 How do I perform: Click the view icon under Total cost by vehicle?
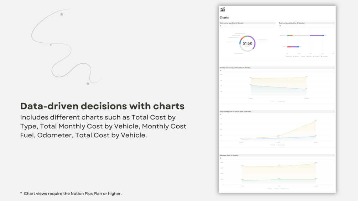(x=280, y=26)
